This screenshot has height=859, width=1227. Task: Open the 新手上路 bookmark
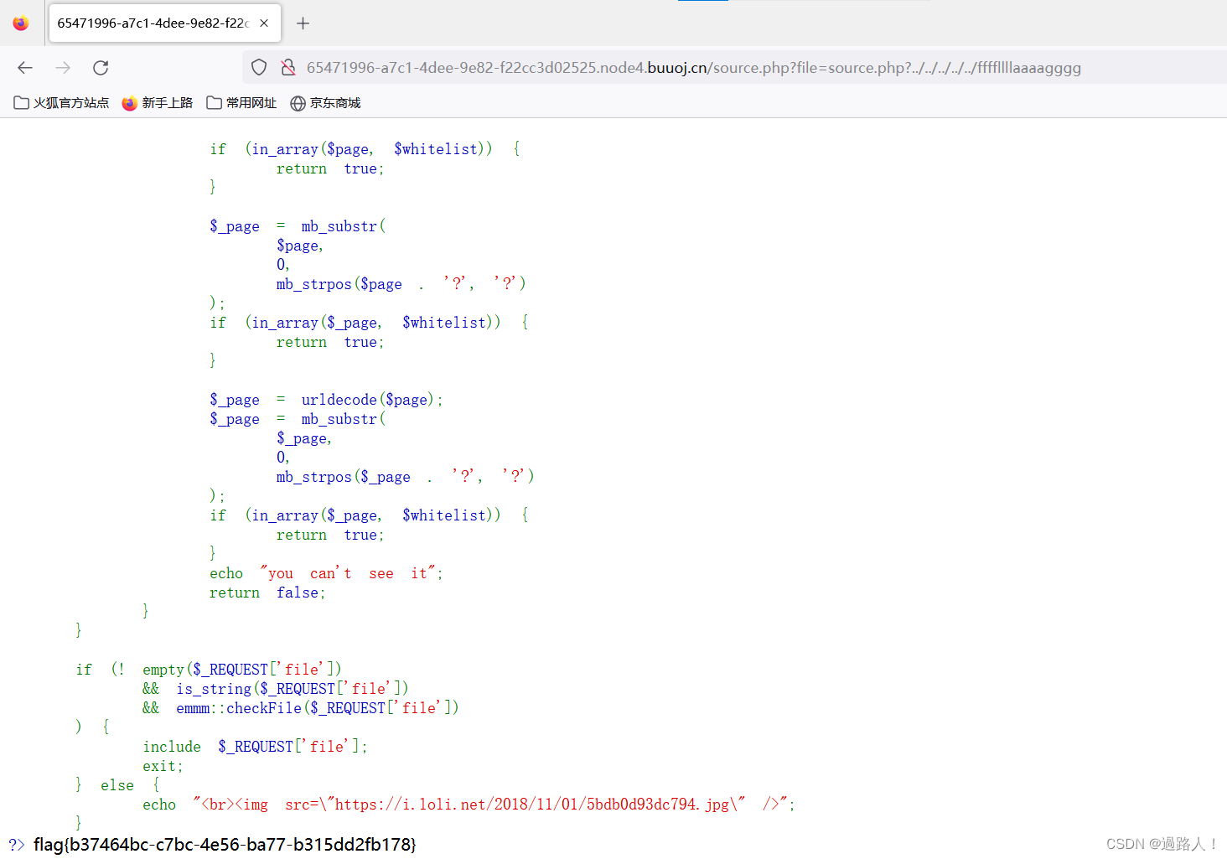166,102
